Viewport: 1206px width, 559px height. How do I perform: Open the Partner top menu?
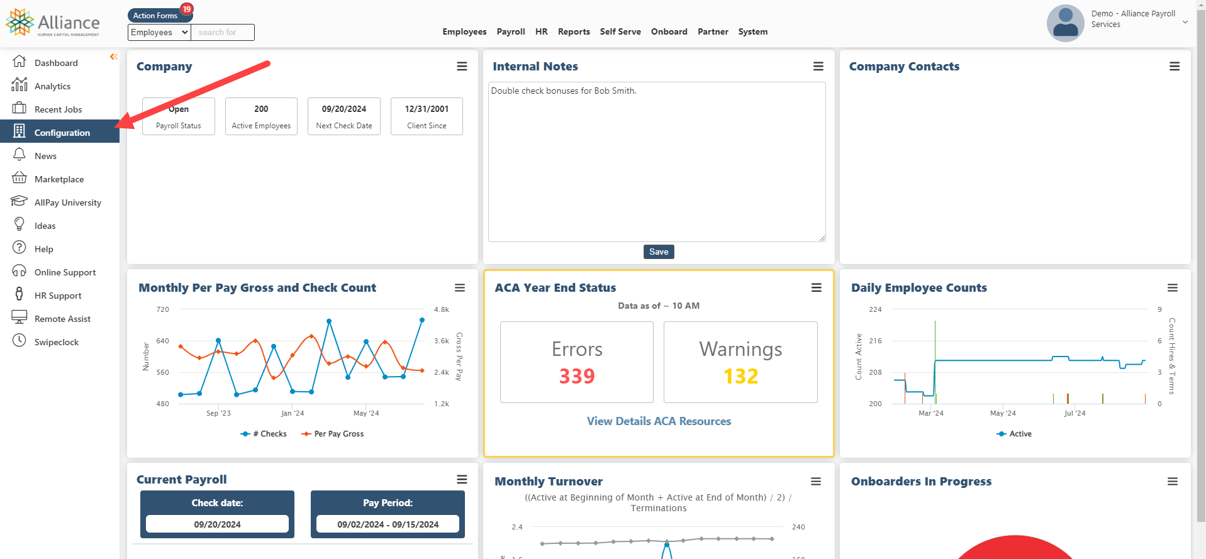(713, 31)
